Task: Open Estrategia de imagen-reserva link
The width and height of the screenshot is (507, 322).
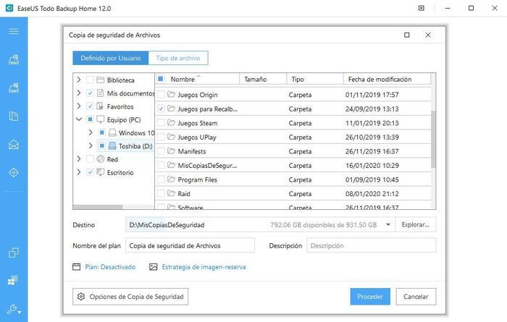Action: (x=204, y=267)
